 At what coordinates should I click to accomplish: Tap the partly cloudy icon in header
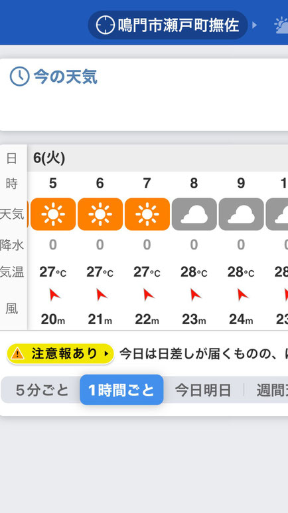[x=281, y=25]
